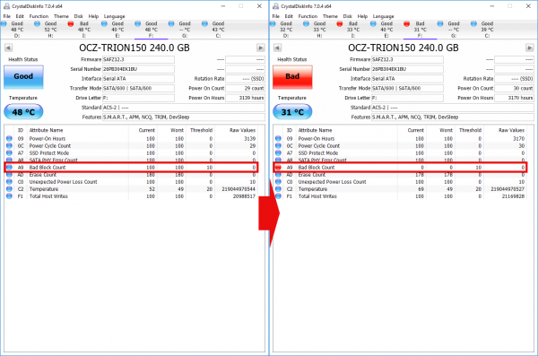The width and height of the screenshot is (538, 356).
Task: Click red status dot of Bad Block Count row
Action: click(x=278, y=168)
